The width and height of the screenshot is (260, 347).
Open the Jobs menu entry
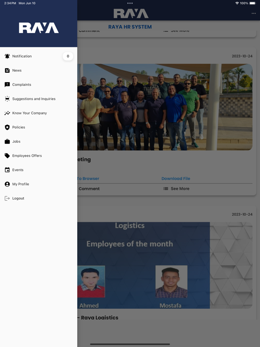pyautogui.click(x=38, y=141)
